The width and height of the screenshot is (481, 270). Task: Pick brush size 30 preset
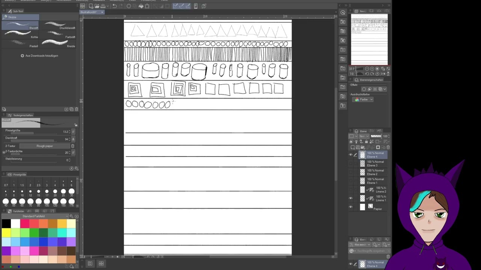71,193
